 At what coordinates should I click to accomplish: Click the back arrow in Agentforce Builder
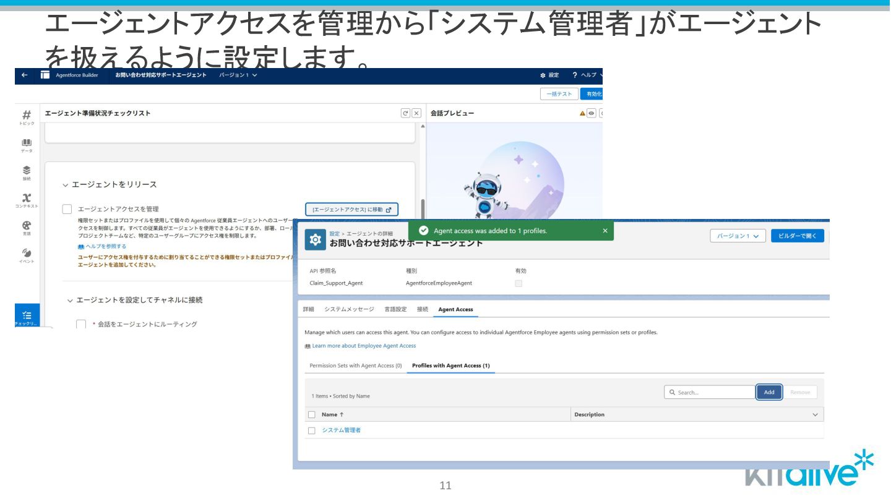tap(24, 75)
